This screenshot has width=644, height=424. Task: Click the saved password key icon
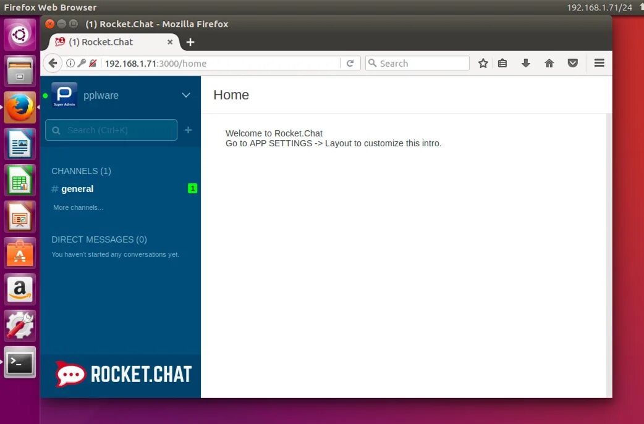(x=82, y=63)
